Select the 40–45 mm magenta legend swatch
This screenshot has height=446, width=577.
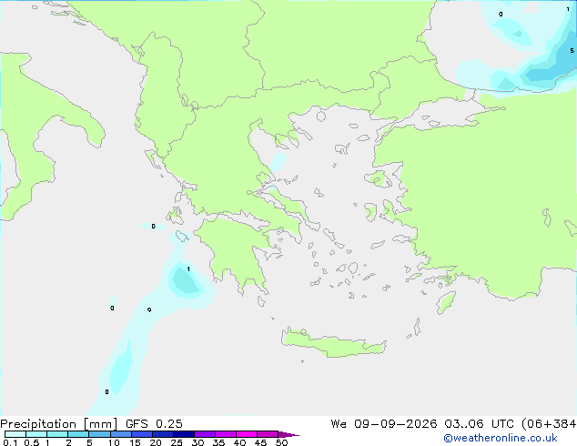(x=247, y=434)
